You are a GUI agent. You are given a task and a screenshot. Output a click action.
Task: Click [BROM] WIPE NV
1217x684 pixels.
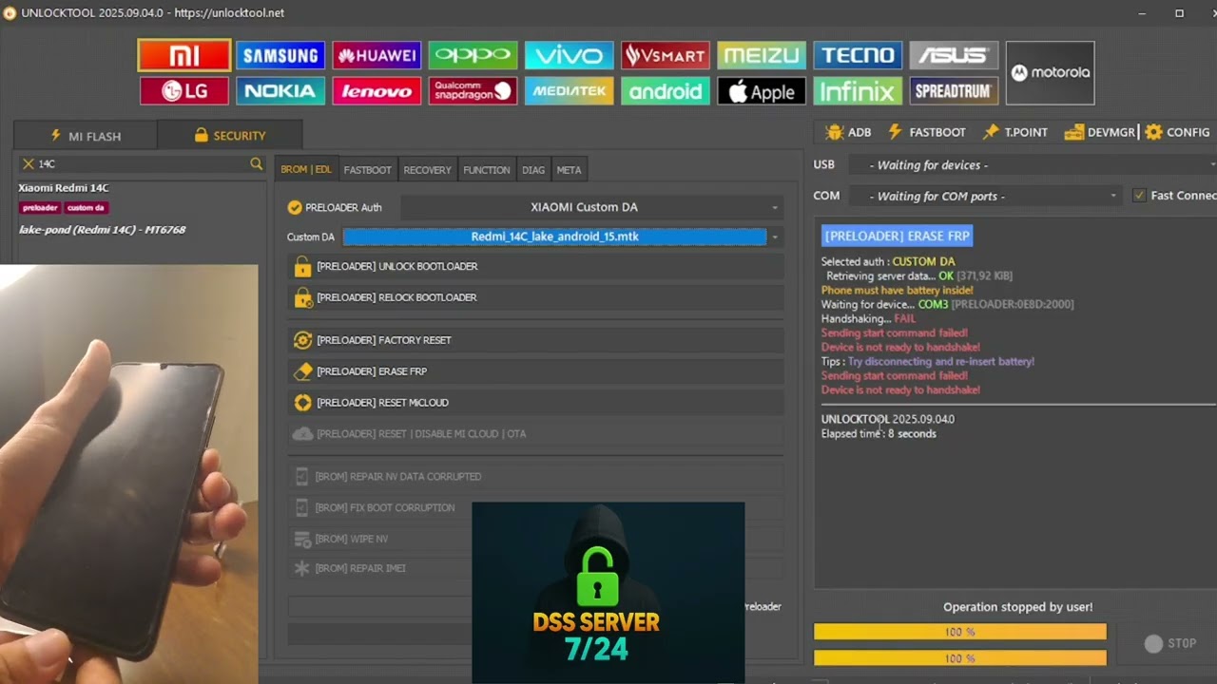pos(380,540)
